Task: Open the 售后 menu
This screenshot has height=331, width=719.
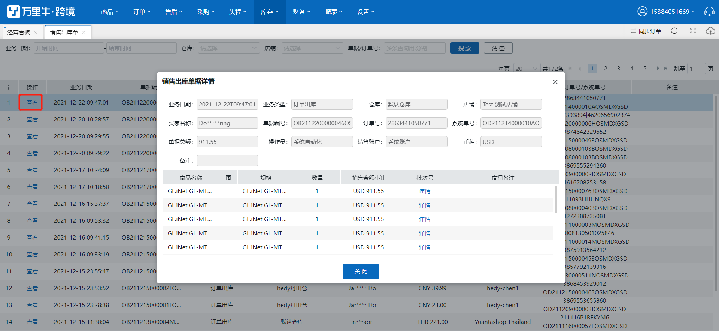Action: point(174,12)
